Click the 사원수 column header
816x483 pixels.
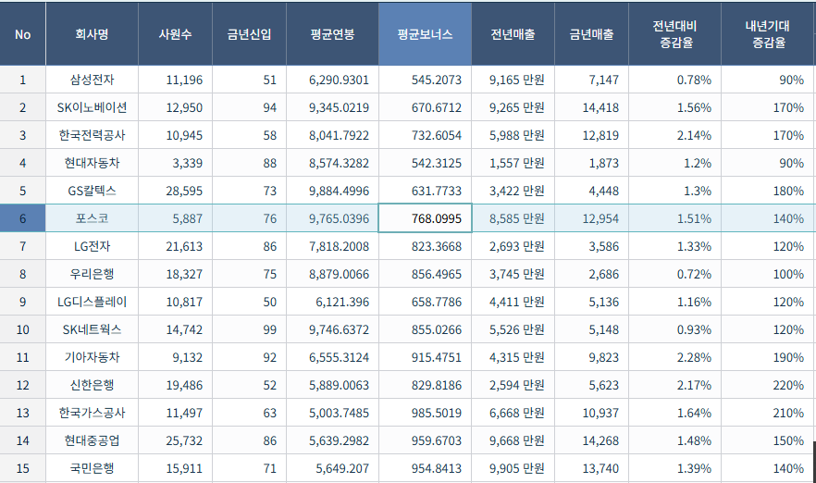[x=176, y=34]
